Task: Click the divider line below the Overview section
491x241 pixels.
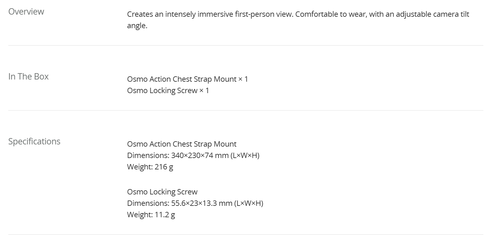Action: click(245, 45)
